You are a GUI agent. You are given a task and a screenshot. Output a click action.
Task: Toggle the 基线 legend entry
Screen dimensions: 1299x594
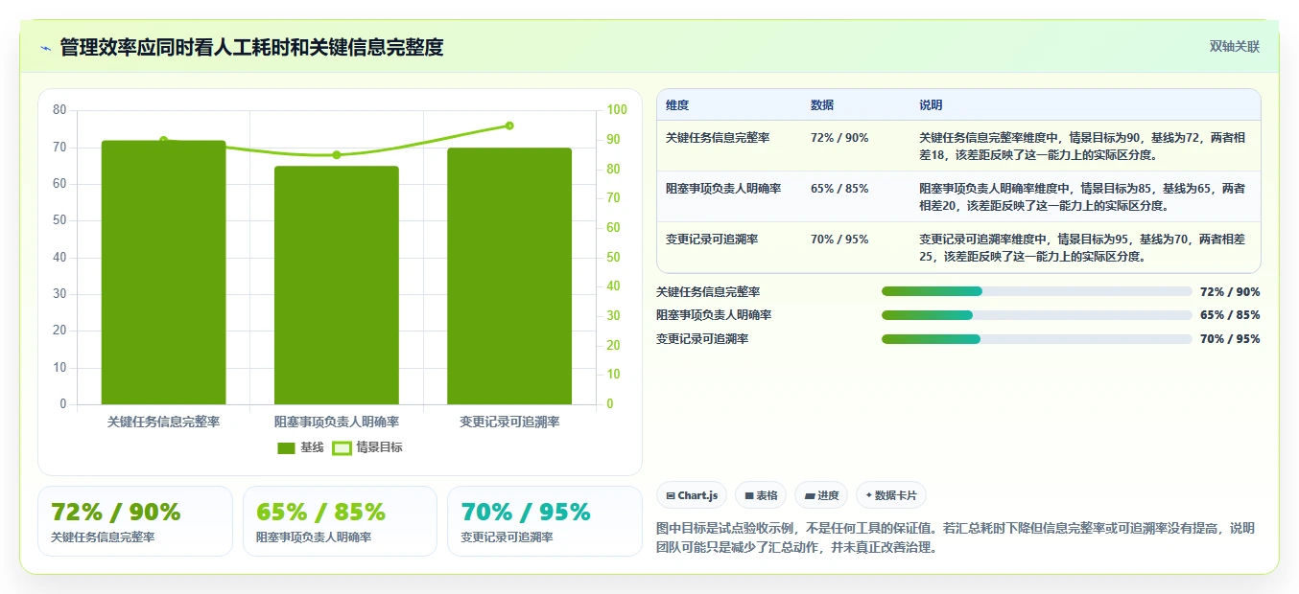tap(300, 447)
